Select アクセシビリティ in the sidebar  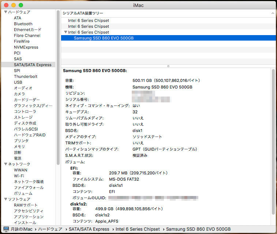[29, 211]
